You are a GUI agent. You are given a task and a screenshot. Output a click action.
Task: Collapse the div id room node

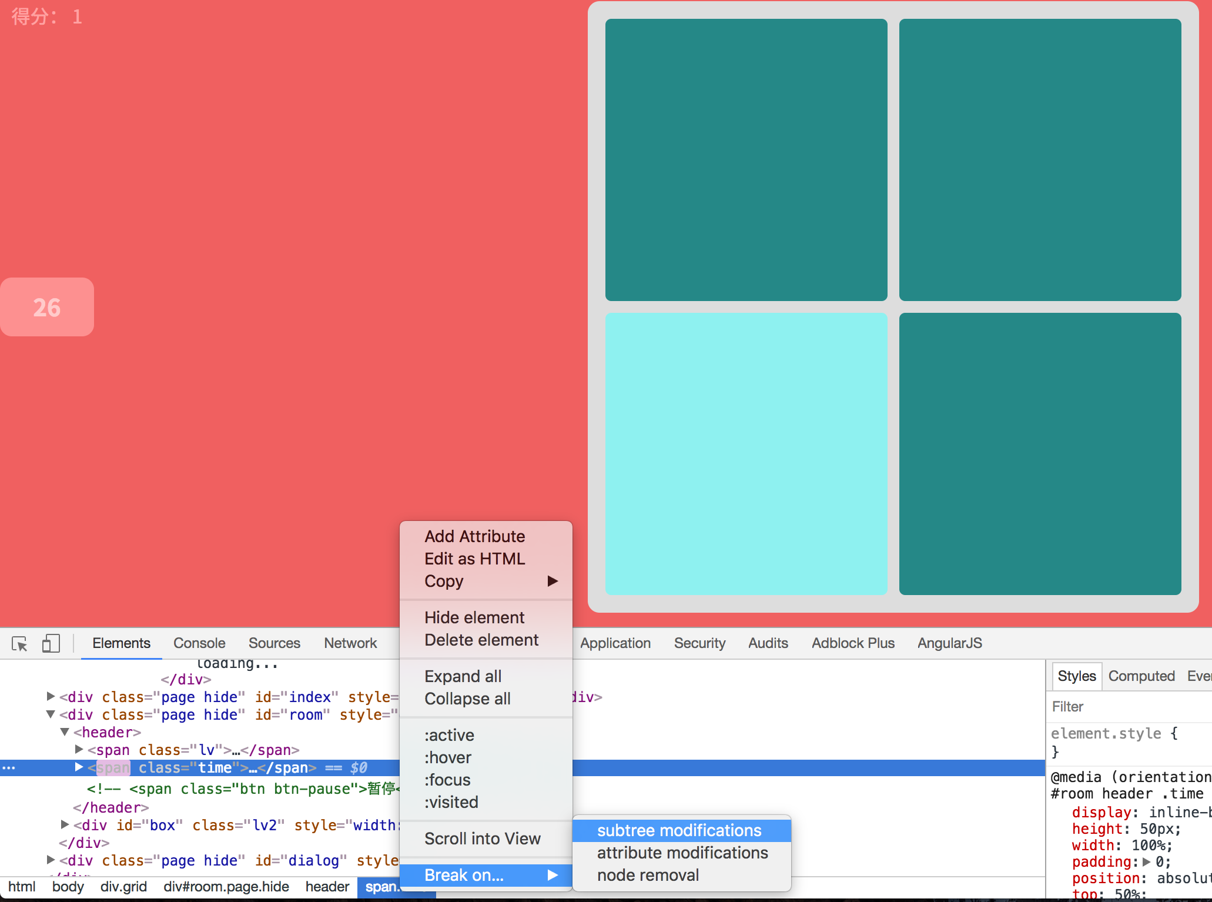pyautogui.click(x=51, y=714)
